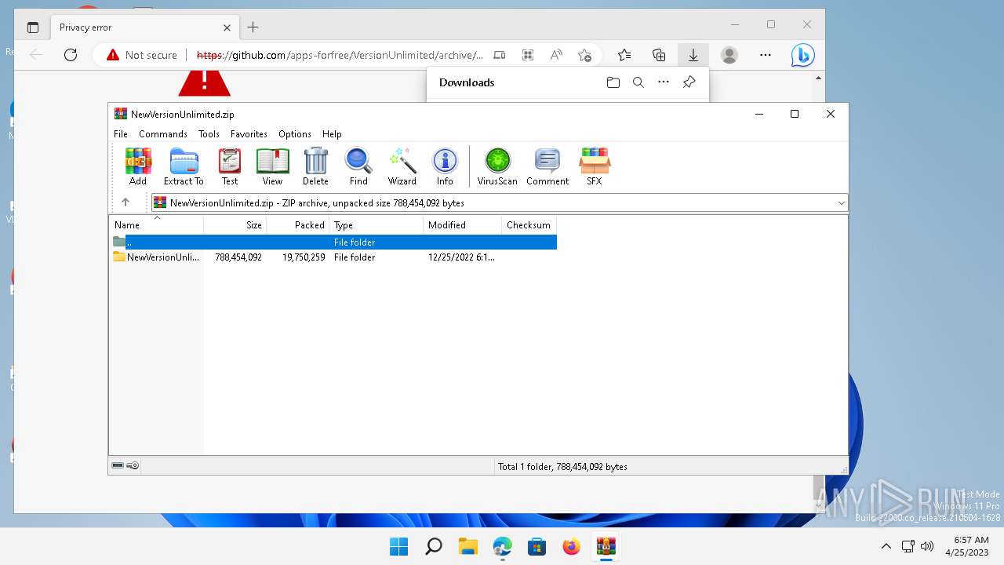This screenshot has width=1004, height=565.
Task: Open File Explorer from taskbar
Action: pyautogui.click(x=468, y=546)
